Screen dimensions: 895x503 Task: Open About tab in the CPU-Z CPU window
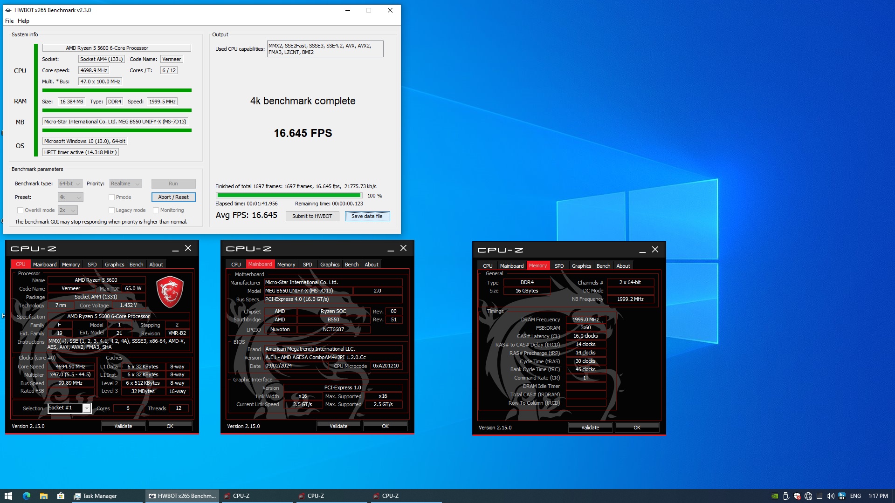(x=156, y=265)
